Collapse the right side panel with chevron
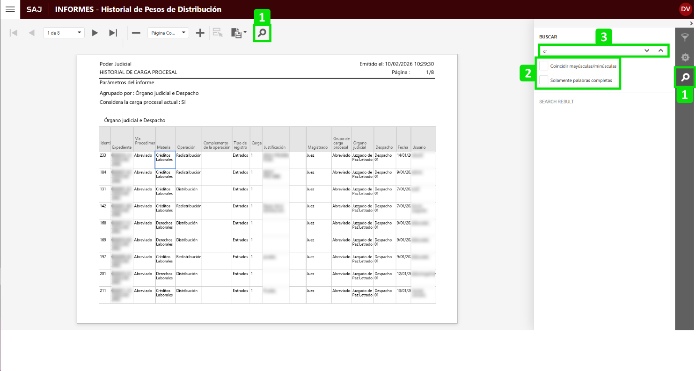696x371 pixels. pyautogui.click(x=691, y=23)
